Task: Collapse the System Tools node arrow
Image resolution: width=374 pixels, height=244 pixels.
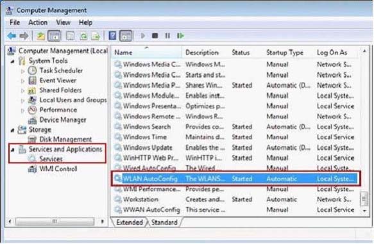Action: tap(13, 61)
